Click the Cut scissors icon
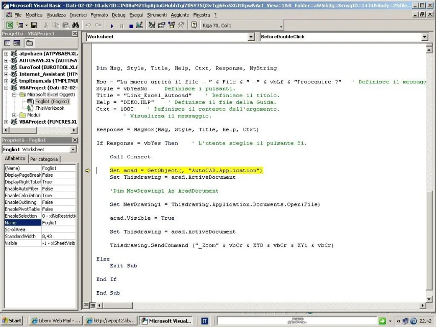The image size is (436, 327). 46,26
